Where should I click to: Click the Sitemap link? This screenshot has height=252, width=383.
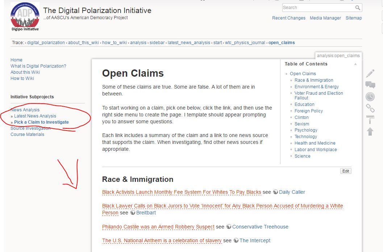coord(353,18)
